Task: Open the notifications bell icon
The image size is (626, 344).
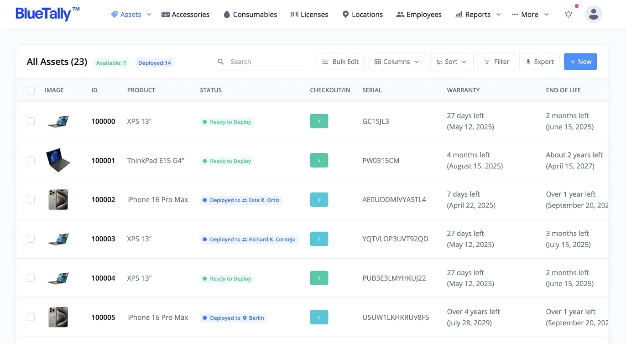Action: tap(569, 14)
